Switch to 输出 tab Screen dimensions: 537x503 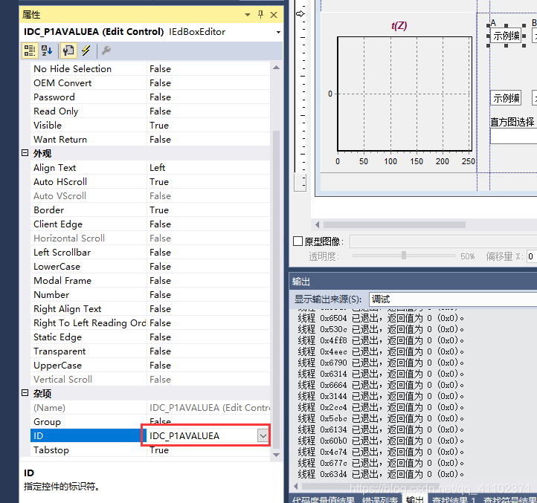coord(415,499)
